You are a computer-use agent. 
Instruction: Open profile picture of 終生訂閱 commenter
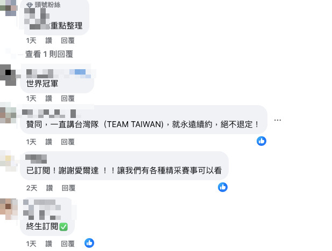pyautogui.click(x=8, y=209)
